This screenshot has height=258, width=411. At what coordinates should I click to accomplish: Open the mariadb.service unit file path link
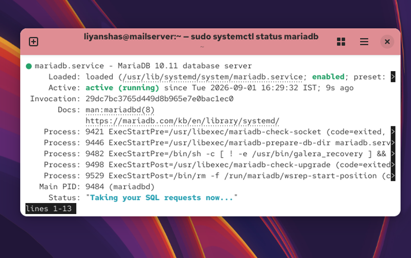(x=213, y=77)
